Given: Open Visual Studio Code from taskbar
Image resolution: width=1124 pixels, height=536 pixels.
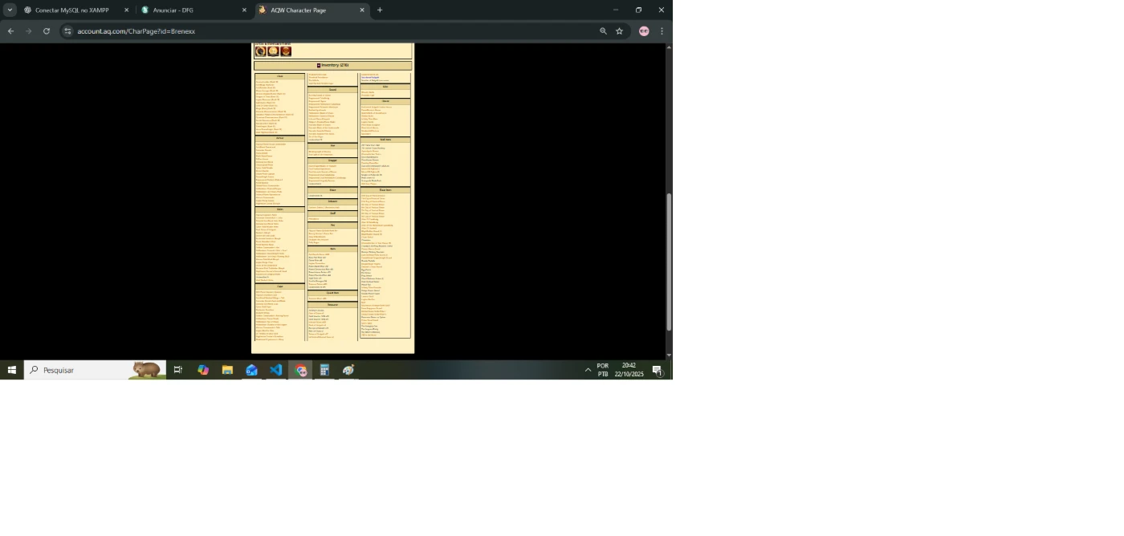Looking at the screenshot, I should pyautogui.click(x=276, y=370).
